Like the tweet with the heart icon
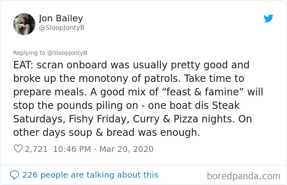Screen dimensions: 287x185 point(18,149)
